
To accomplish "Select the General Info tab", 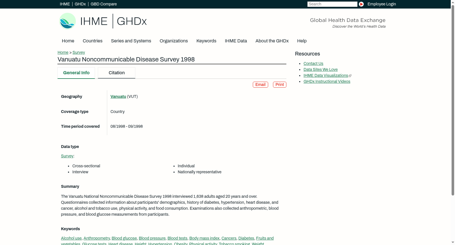I will click(x=76, y=73).
